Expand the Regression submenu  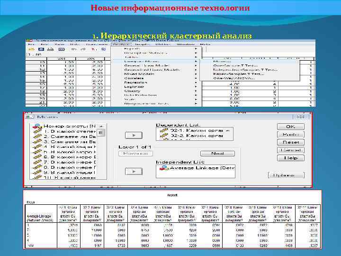(156, 82)
